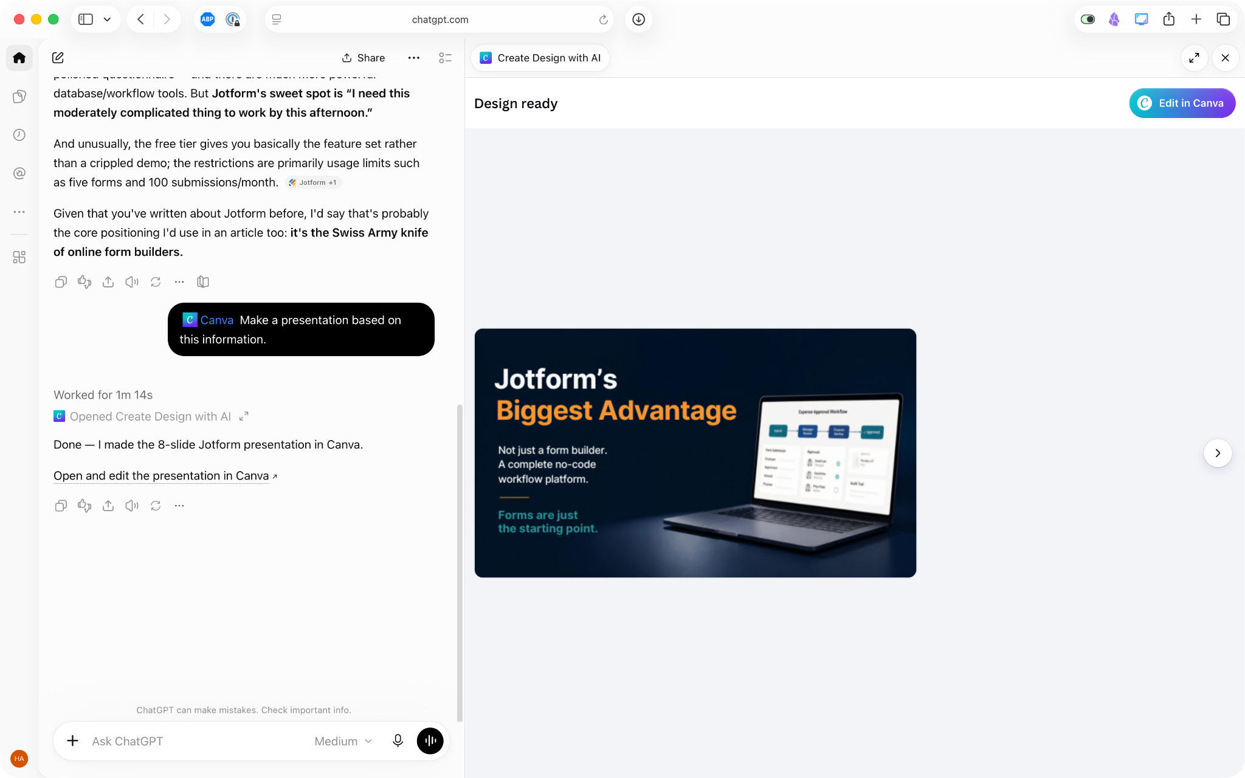Click the chatgpt.com address bar
The image size is (1245, 778).
(x=439, y=19)
